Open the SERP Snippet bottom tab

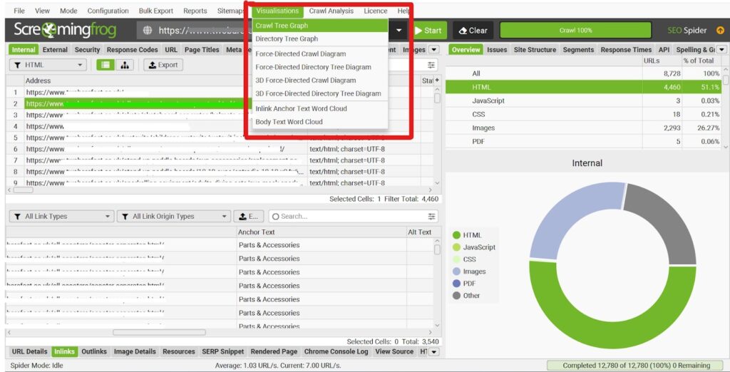pos(222,352)
